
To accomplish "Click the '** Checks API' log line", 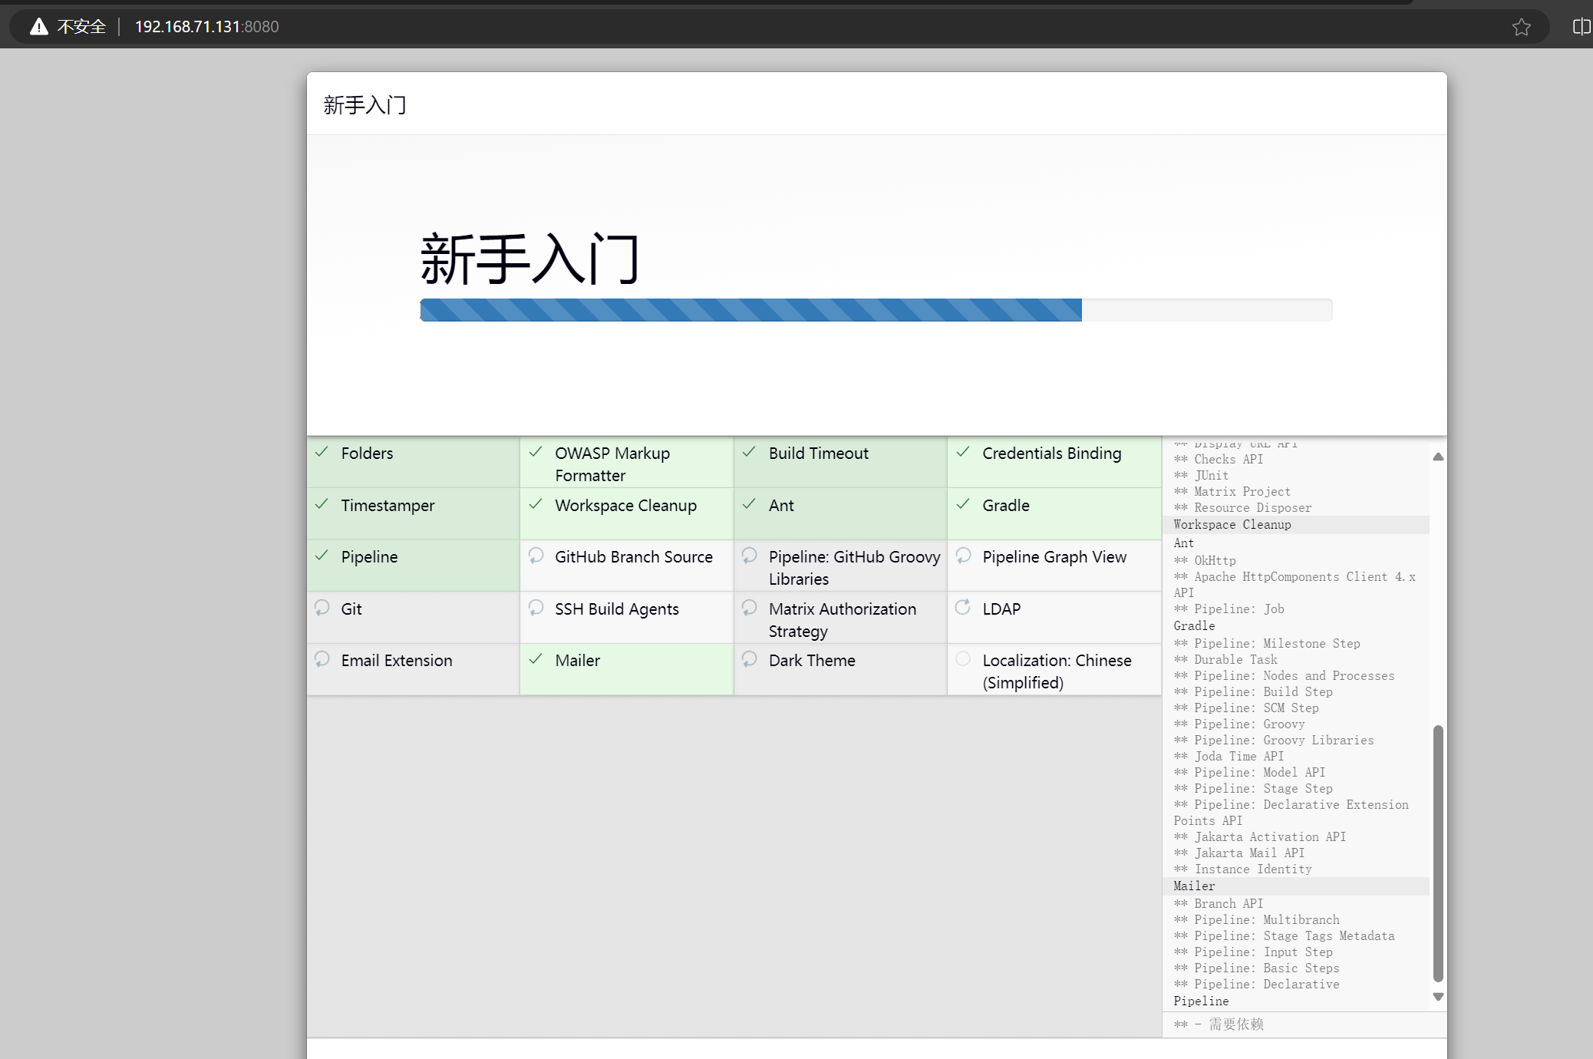I will point(1219,460).
